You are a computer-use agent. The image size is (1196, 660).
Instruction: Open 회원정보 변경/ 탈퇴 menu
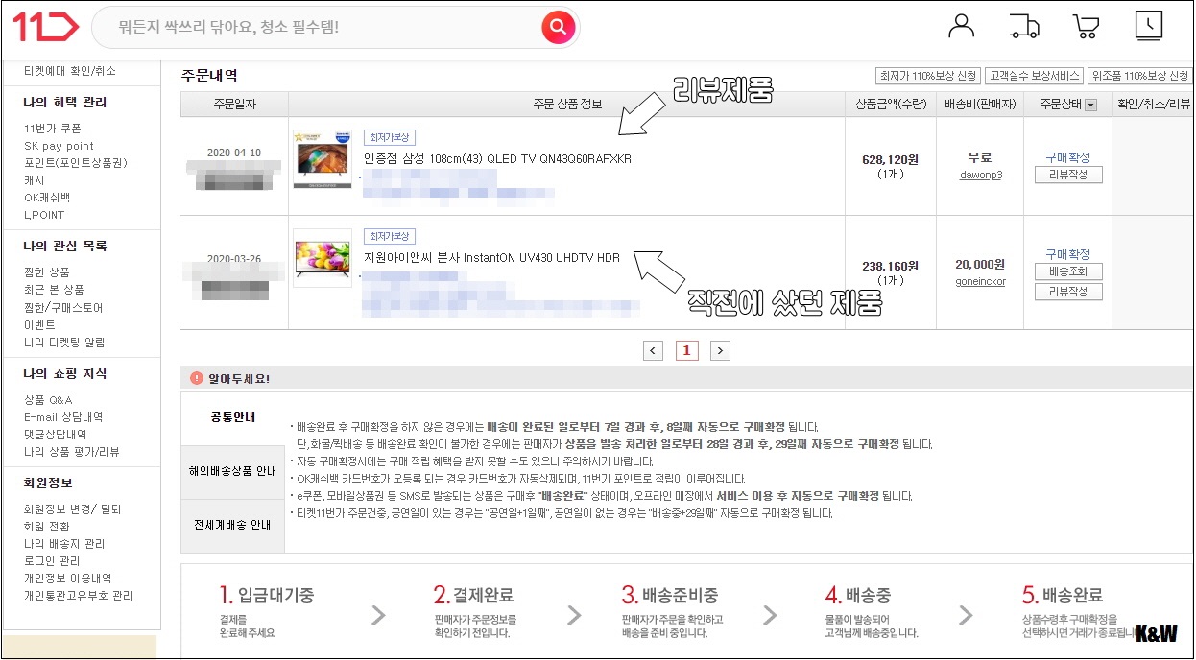(x=73, y=509)
